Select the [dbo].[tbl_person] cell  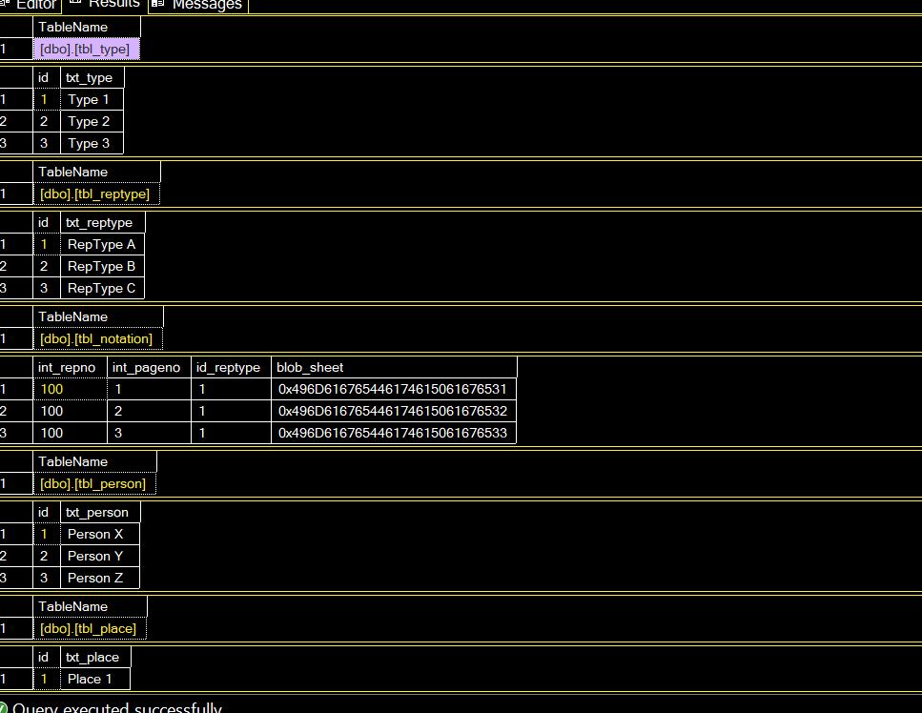click(x=93, y=483)
